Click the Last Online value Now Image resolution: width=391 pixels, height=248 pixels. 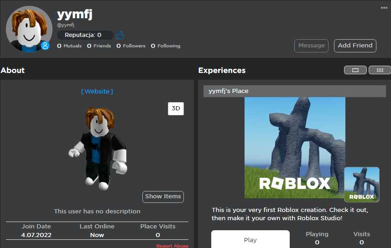[97, 235]
